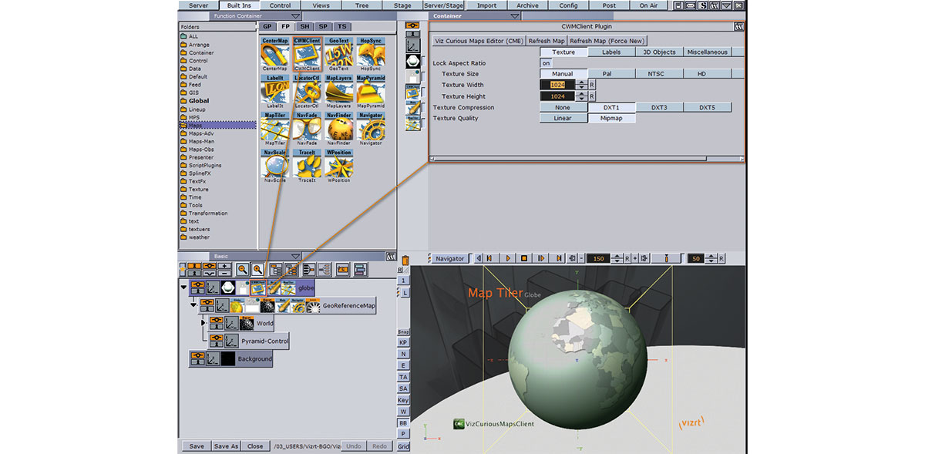This screenshot has height=454, width=925.
Task: Choose DXT5 texture compression
Action: coord(707,108)
